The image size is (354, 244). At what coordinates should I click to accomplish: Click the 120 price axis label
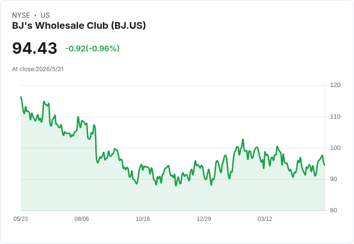(x=335, y=85)
